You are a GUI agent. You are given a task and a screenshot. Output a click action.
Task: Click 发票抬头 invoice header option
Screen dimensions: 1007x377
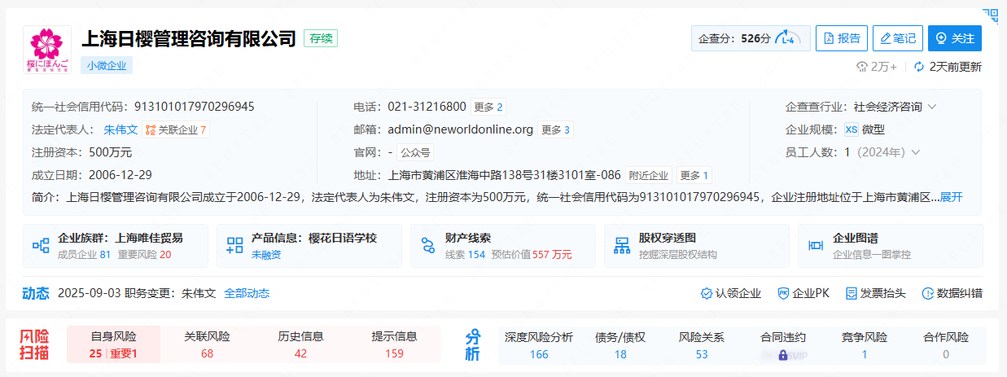875,293
